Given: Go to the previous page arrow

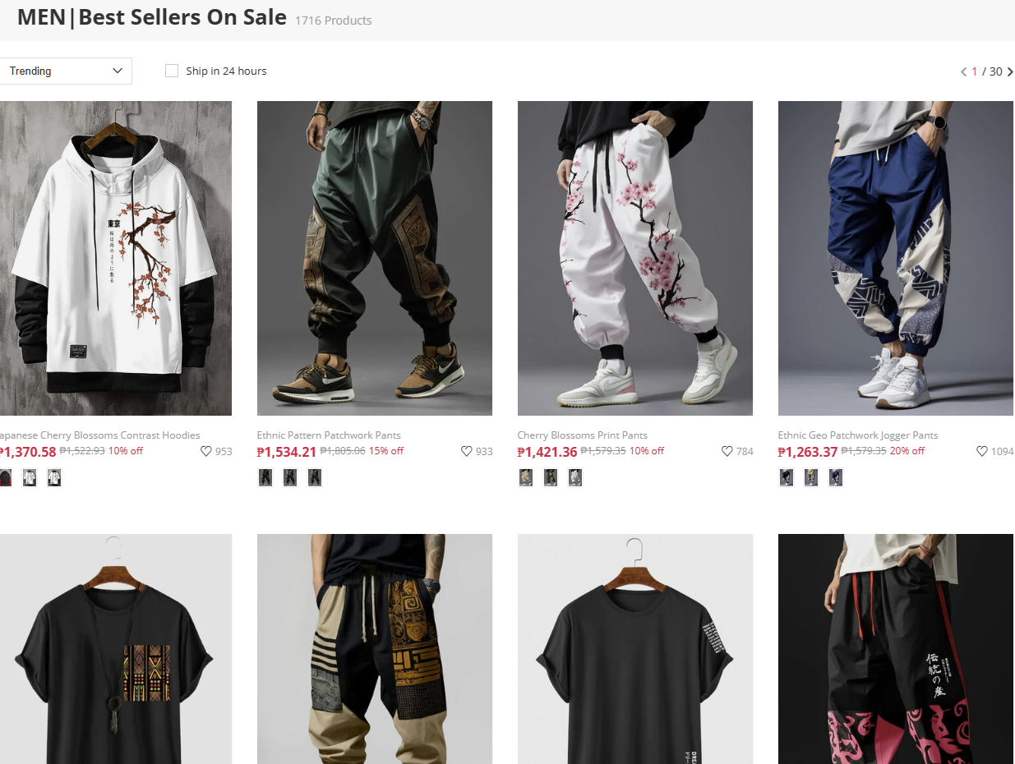Looking at the screenshot, I should tap(964, 71).
